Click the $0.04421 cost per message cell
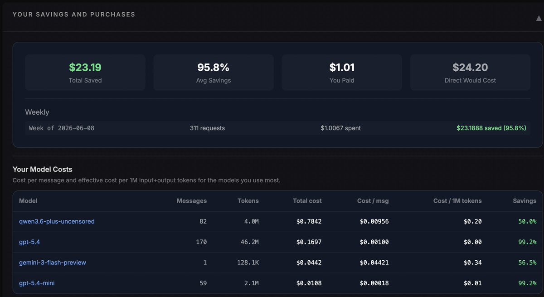This screenshot has width=544, height=297. pyautogui.click(x=374, y=263)
